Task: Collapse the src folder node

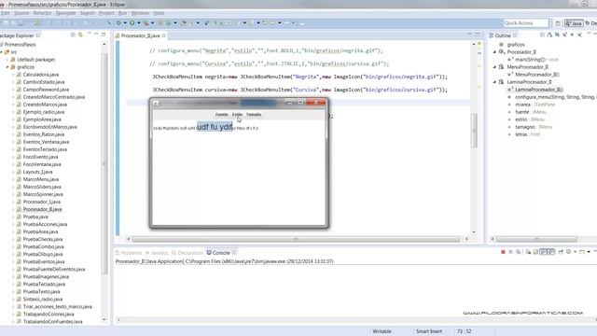Action: point(2,52)
